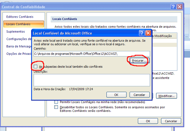The width and height of the screenshot is (190, 131).
Task: Click the Procurar... button
Action: 139,60
